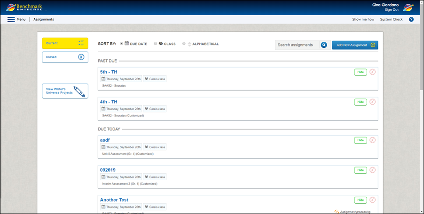Hide the Another Test assignment
This screenshot has width=424, height=214.
361,200
